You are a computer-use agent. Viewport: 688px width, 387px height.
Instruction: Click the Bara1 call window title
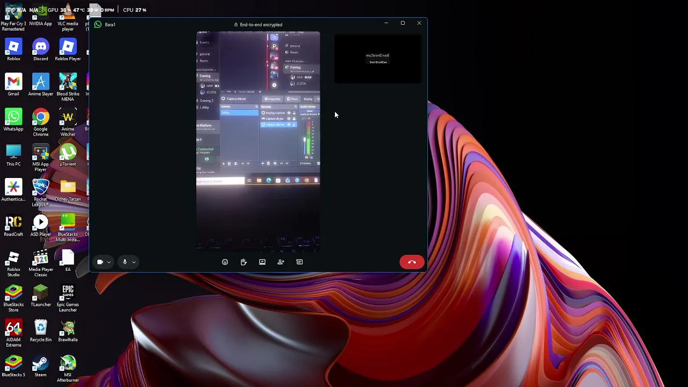(x=110, y=24)
